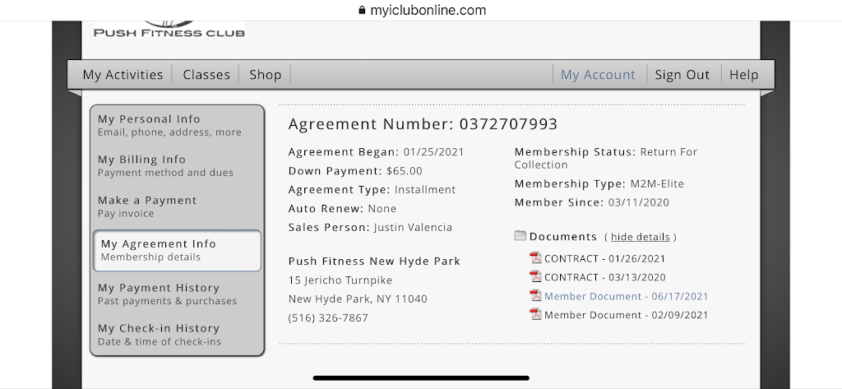Screen dimensions: 842x389
Task: Open the Shop menu item
Action: (266, 75)
